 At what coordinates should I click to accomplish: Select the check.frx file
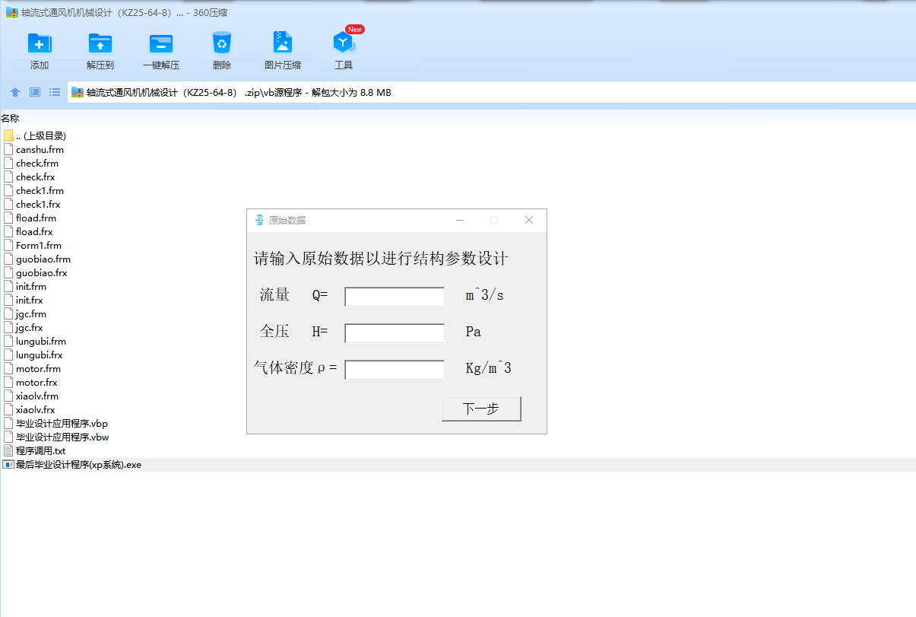36,177
